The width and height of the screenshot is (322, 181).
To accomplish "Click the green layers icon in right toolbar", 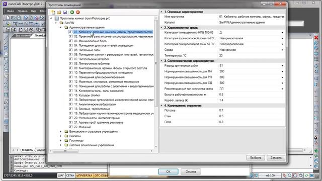I will 316,151.
